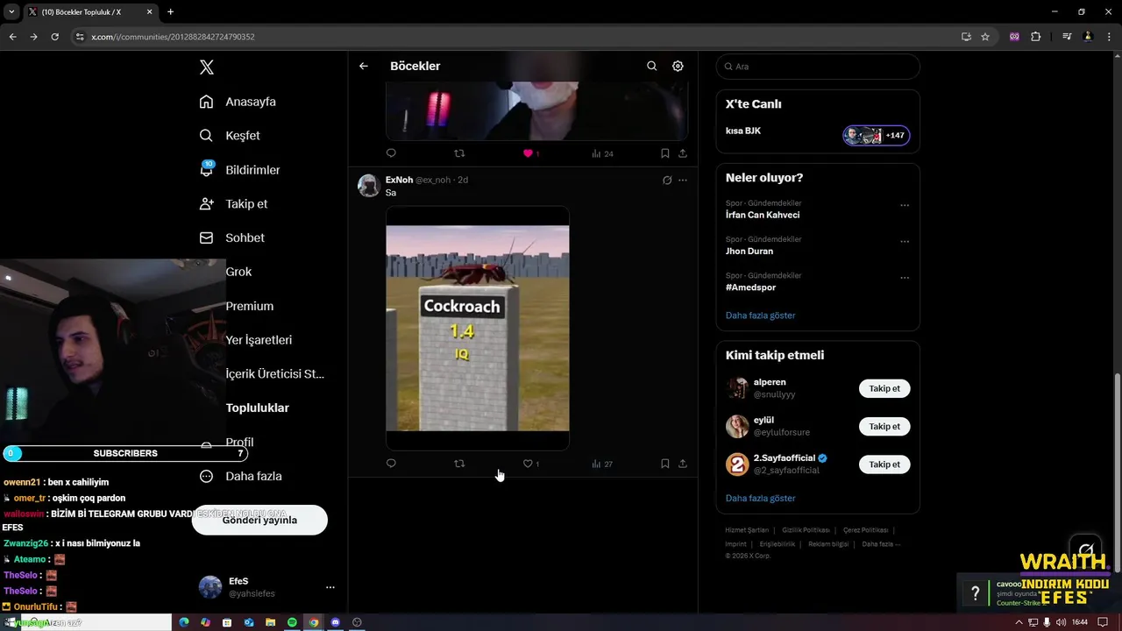Viewport: 1122px width, 631px height.
Task: Open Discord from the taskbar
Action: tap(335, 622)
